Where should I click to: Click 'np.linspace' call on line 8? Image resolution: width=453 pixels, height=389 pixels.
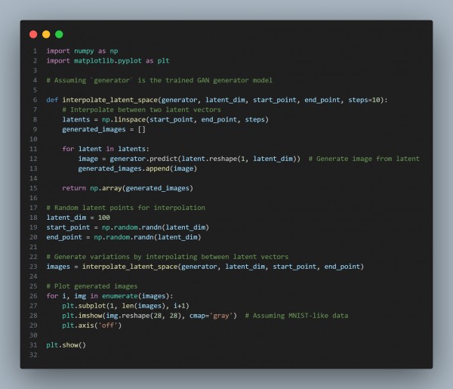point(124,119)
